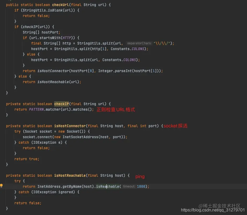Click the isBlank method call
The width and height of the screenshot is (247, 215).
pyautogui.click(x=55, y=10)
